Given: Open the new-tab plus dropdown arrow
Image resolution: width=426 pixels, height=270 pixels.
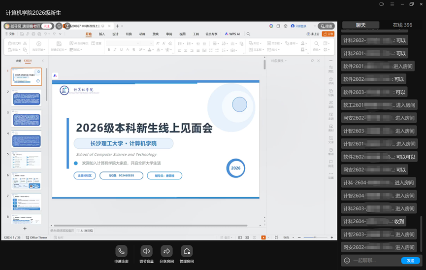Looking at the screenshot, I should (122, 26).
